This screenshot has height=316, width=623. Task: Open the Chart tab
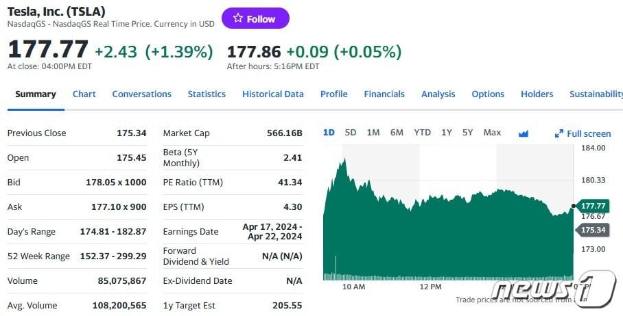click(x=84, y=94)
